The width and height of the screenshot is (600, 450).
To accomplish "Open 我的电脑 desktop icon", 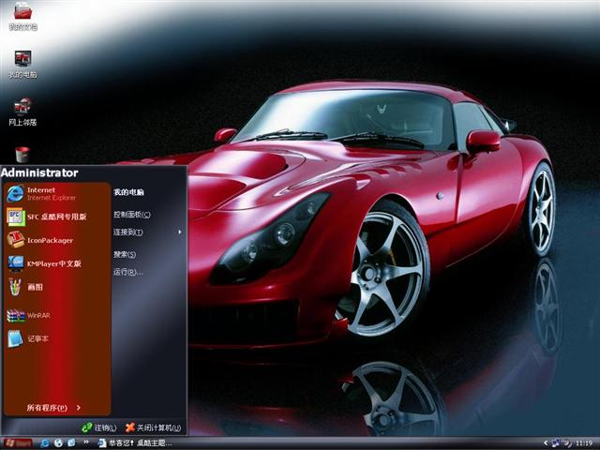I will point(22,64).
